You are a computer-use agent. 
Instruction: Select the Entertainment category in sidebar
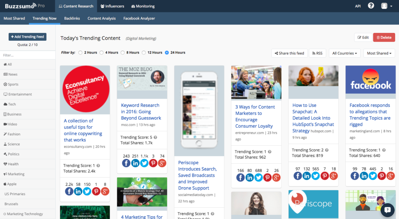28,94
